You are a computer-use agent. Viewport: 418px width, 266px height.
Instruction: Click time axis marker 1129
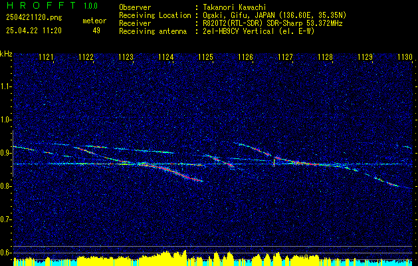click(365, 57)
